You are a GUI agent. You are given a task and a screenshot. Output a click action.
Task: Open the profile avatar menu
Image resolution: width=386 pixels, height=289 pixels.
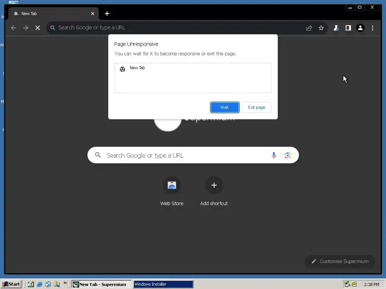(360, 28)
